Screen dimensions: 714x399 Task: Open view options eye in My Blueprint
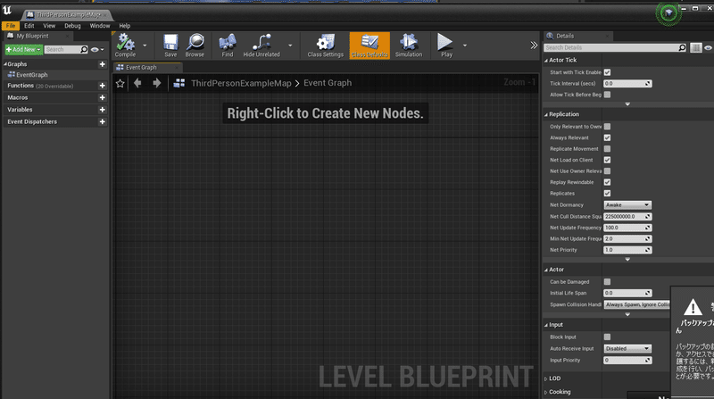(x=97, y=50)
